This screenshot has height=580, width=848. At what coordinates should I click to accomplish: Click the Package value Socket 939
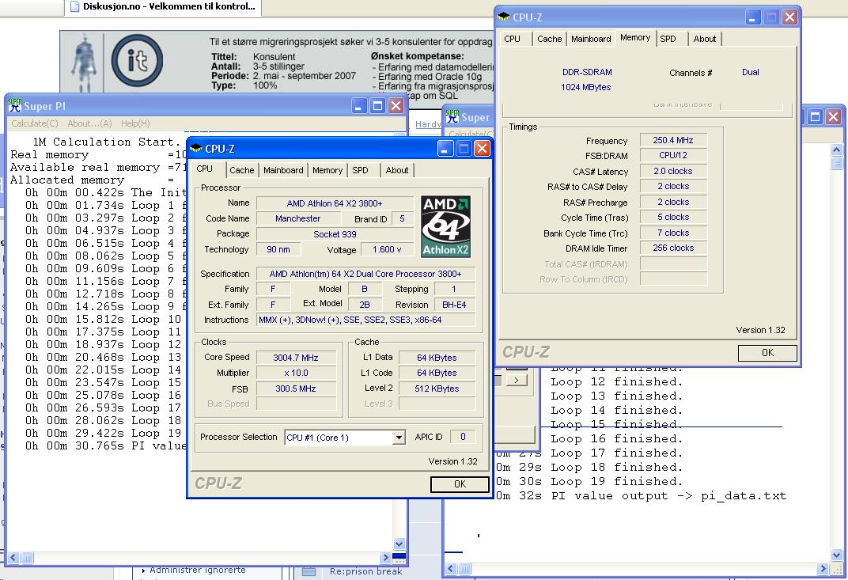pyautogui.click(x=335, y=234)
